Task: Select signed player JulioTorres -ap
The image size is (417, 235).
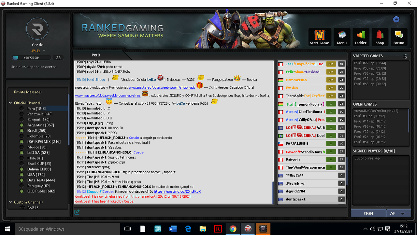Action: pos(367,158)
